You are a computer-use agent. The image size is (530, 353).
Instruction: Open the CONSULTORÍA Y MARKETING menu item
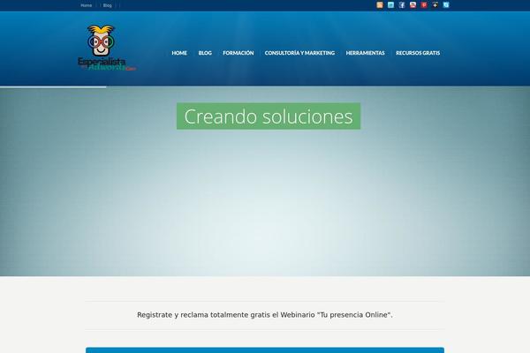click(299, 53)
